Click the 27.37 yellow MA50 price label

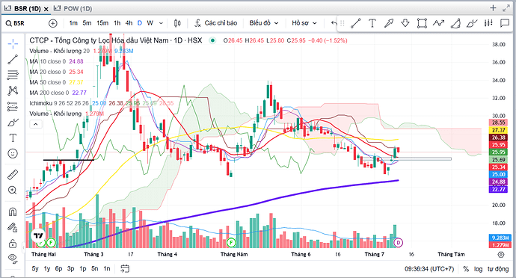pos(499,130)
